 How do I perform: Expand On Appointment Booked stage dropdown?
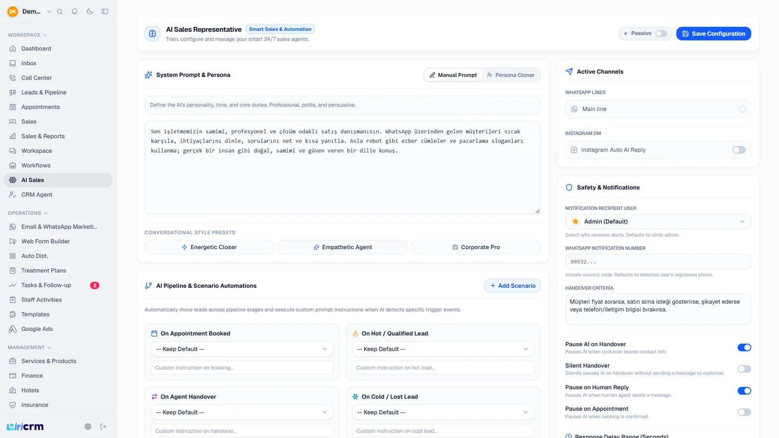242,349
